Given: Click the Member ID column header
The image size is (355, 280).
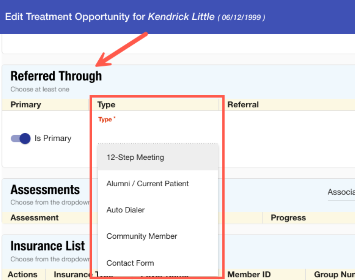Looking at the screenshot, I should [249, 274].
